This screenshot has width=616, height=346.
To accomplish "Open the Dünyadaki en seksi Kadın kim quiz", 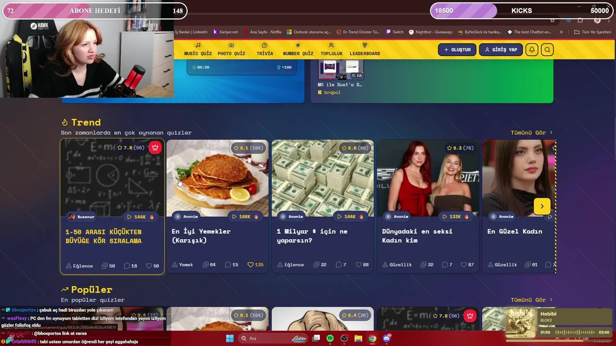I will coord(417,236).
